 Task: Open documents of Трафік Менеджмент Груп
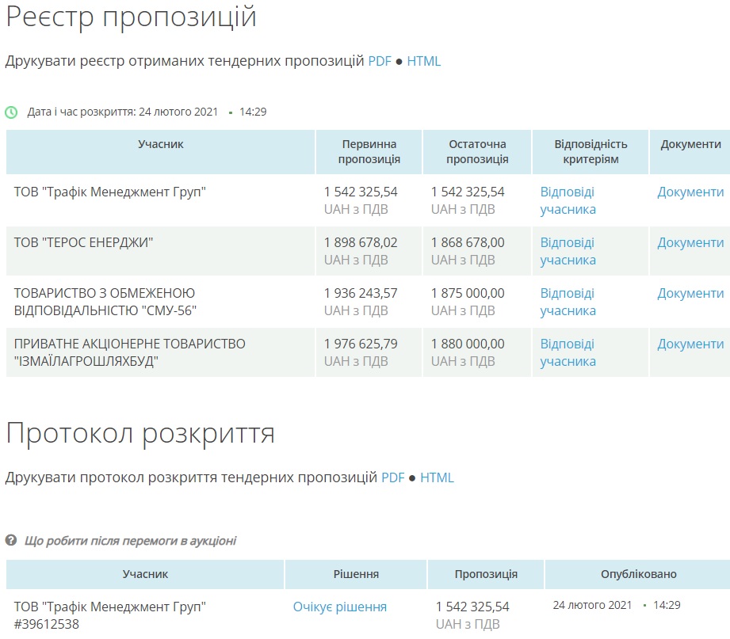coord(690,192)
